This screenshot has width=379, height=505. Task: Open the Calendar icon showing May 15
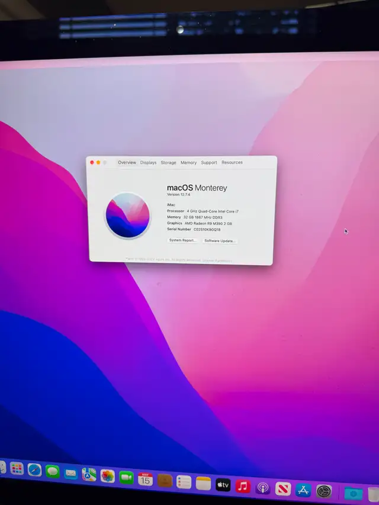point(145,479)
